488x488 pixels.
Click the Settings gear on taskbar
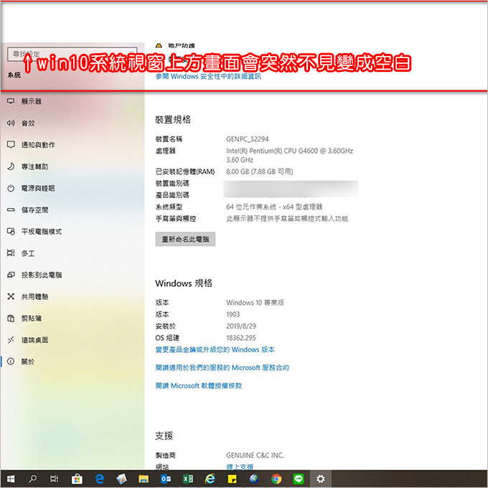pyautogui.click(x=321, y=479)
